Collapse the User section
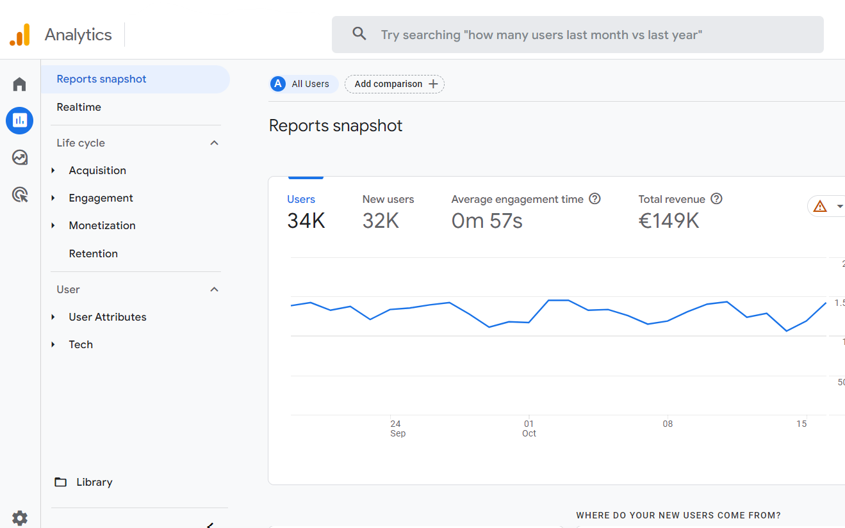The width and height of the screenshot is (845, 528). pyautogui.click(x=214, y=289)
